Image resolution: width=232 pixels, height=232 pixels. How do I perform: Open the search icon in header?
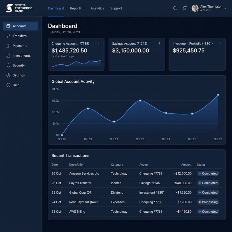tap(175, 8)
